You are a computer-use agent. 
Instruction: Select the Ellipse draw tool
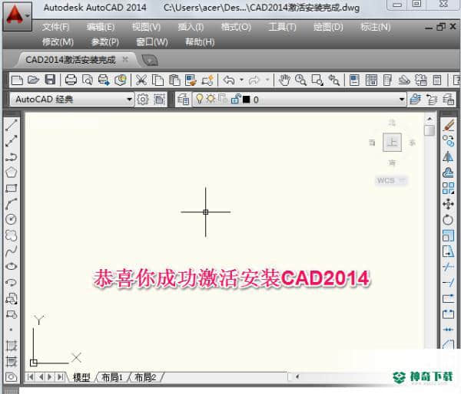12,267
